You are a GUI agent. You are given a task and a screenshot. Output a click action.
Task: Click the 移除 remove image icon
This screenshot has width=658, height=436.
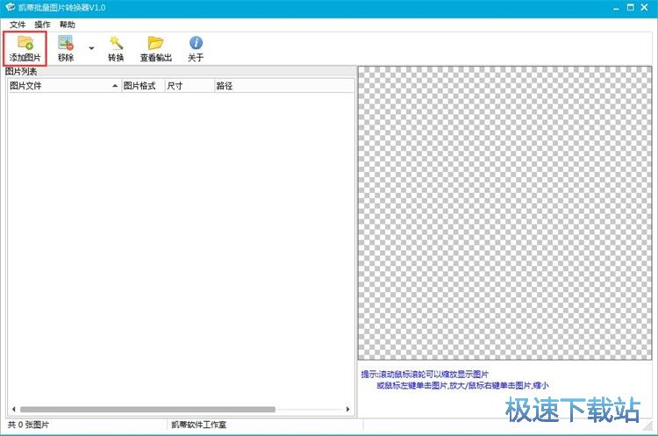click(66, 48)
